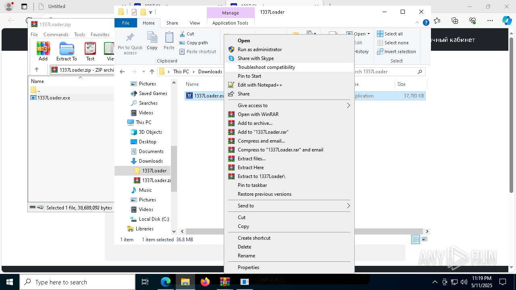
Task: Click Add icon in WinRAR toolbar
Action: pos(43,52)
